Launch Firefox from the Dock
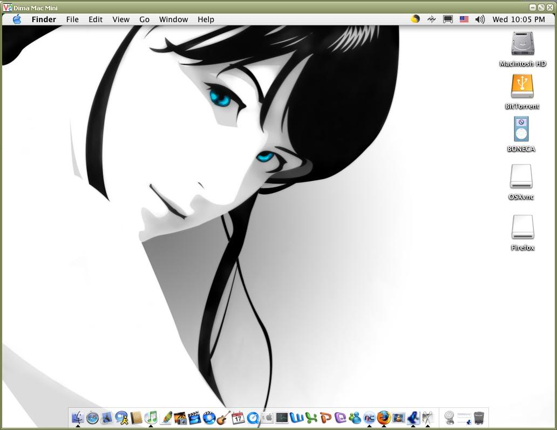This screenshot has height=430, width=557. [384, 418]
